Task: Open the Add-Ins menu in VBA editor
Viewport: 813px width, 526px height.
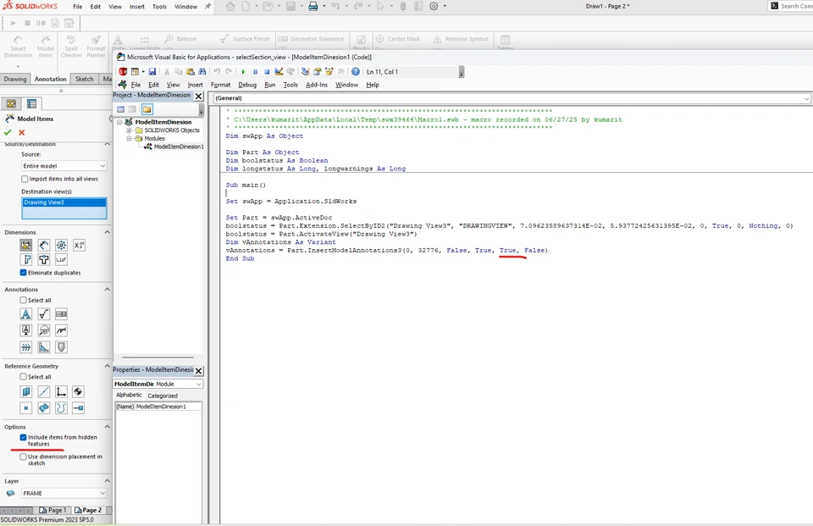Action: [316, 85]
